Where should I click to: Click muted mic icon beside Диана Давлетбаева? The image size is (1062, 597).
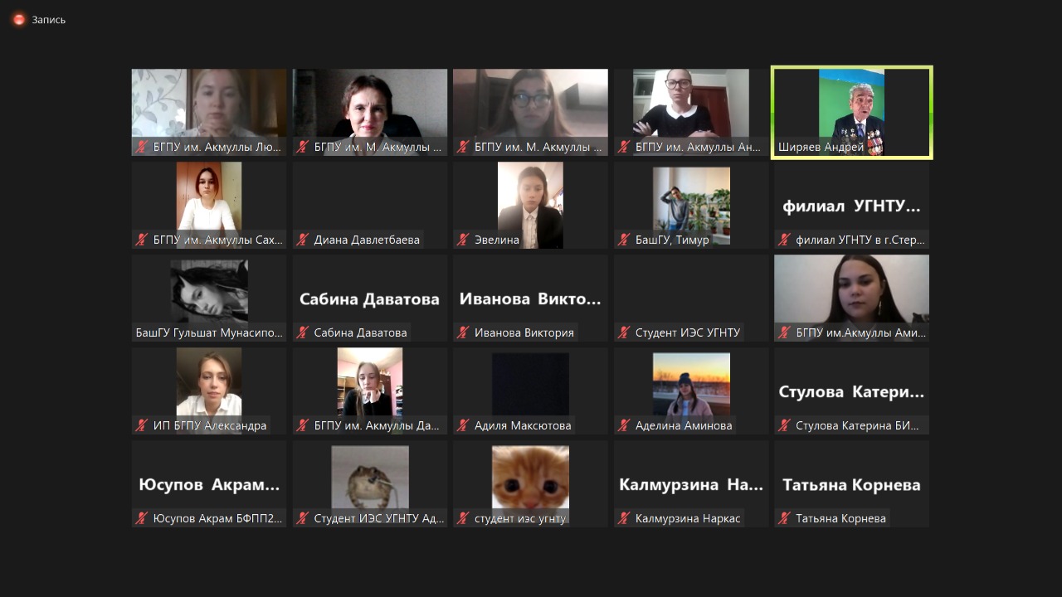point(303,240)
